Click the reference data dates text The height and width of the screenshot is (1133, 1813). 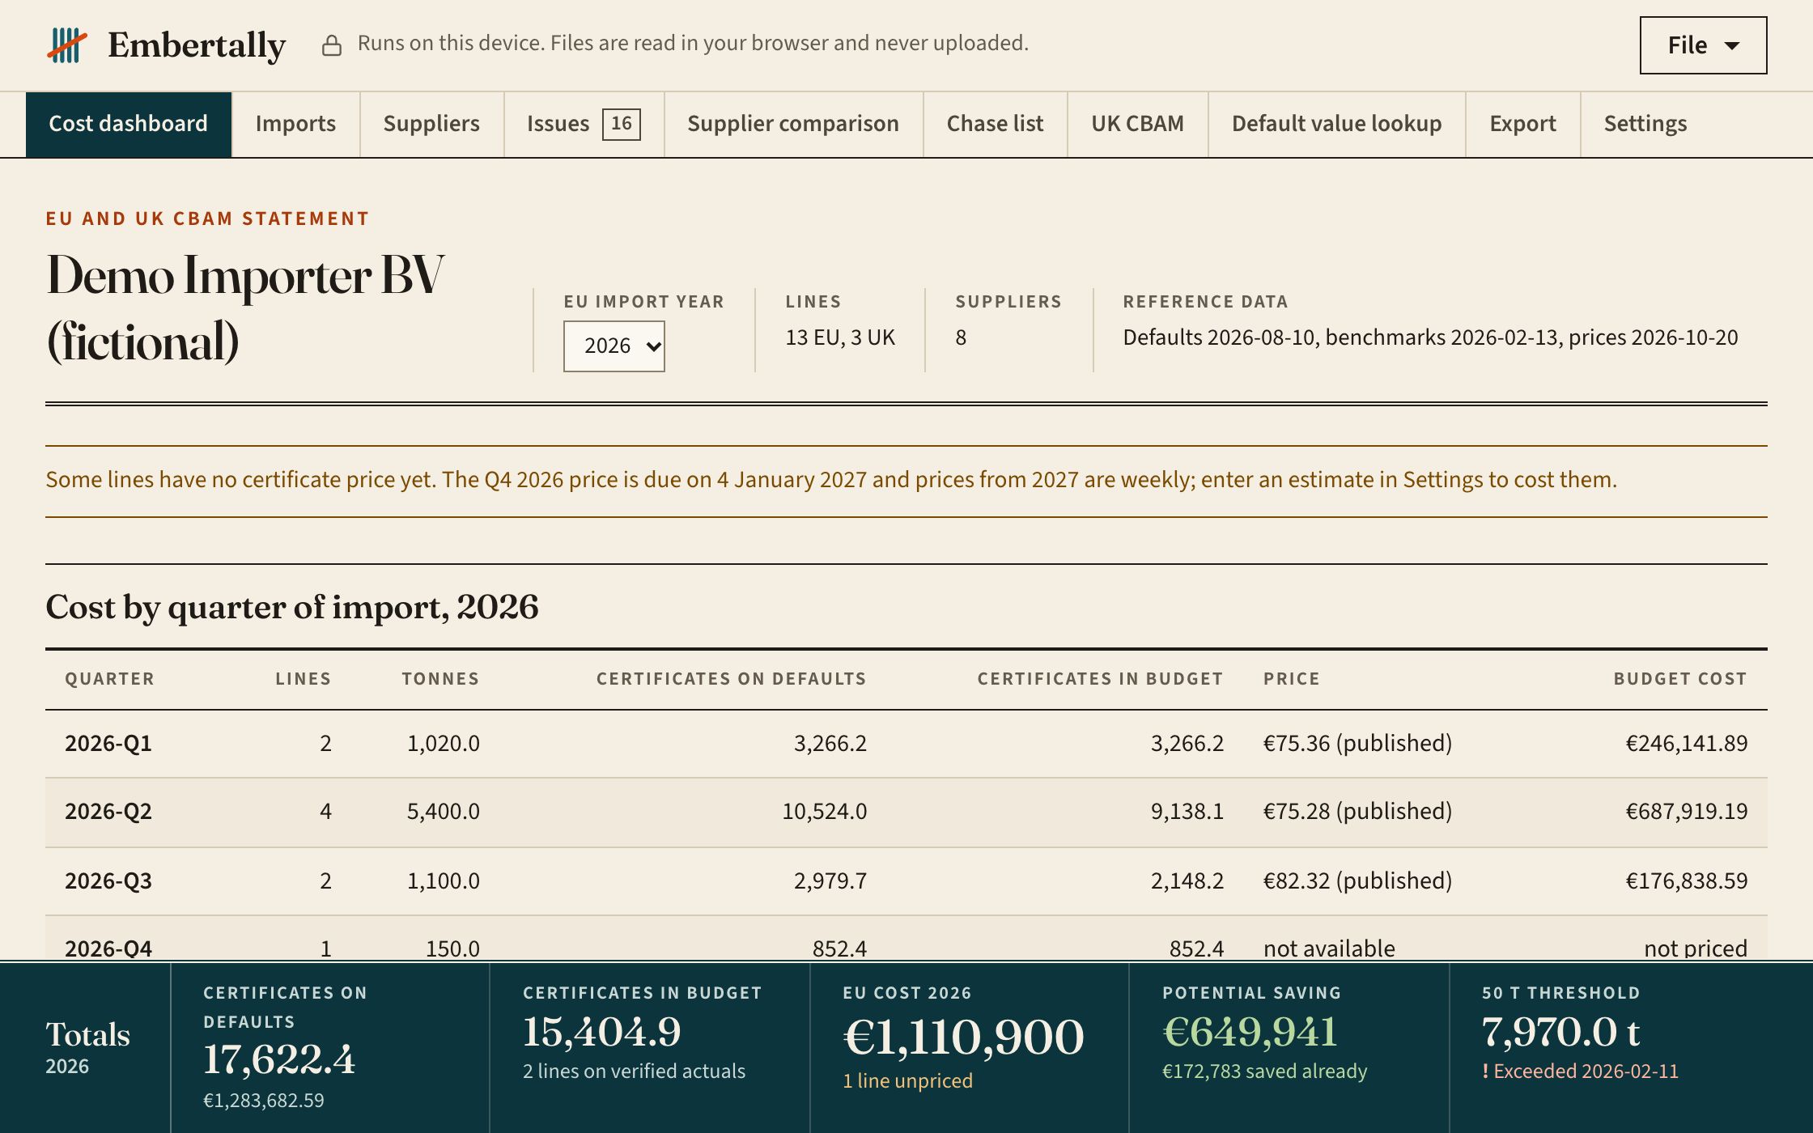point(1430,337)
